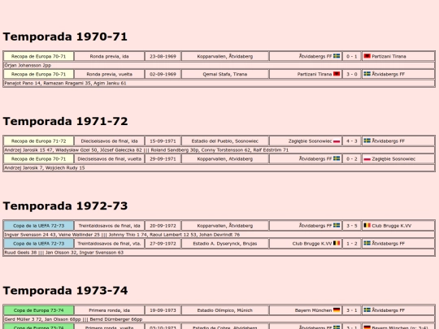Click Swedish flag in the 23-08-1969 match row
The image size is (439, 329).
[x=337, y=56]
